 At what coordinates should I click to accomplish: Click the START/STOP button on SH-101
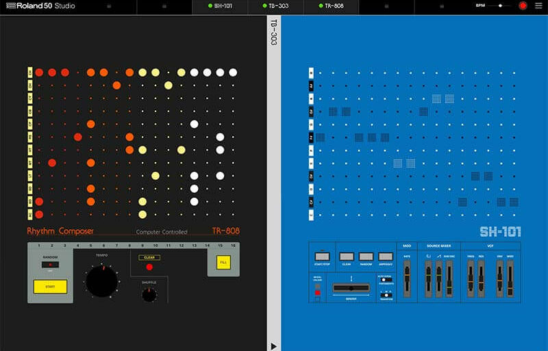click(x=322, y=257)
